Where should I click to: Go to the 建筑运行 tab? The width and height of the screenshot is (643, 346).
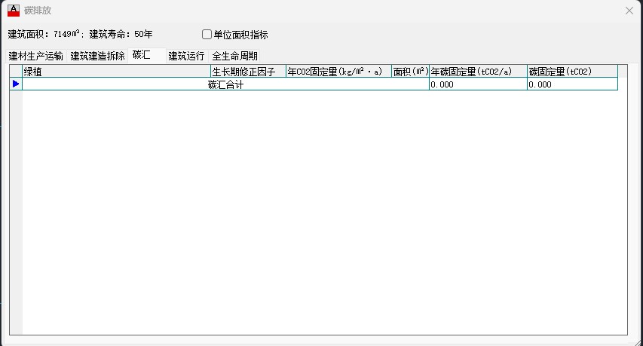tap(186, 56)
